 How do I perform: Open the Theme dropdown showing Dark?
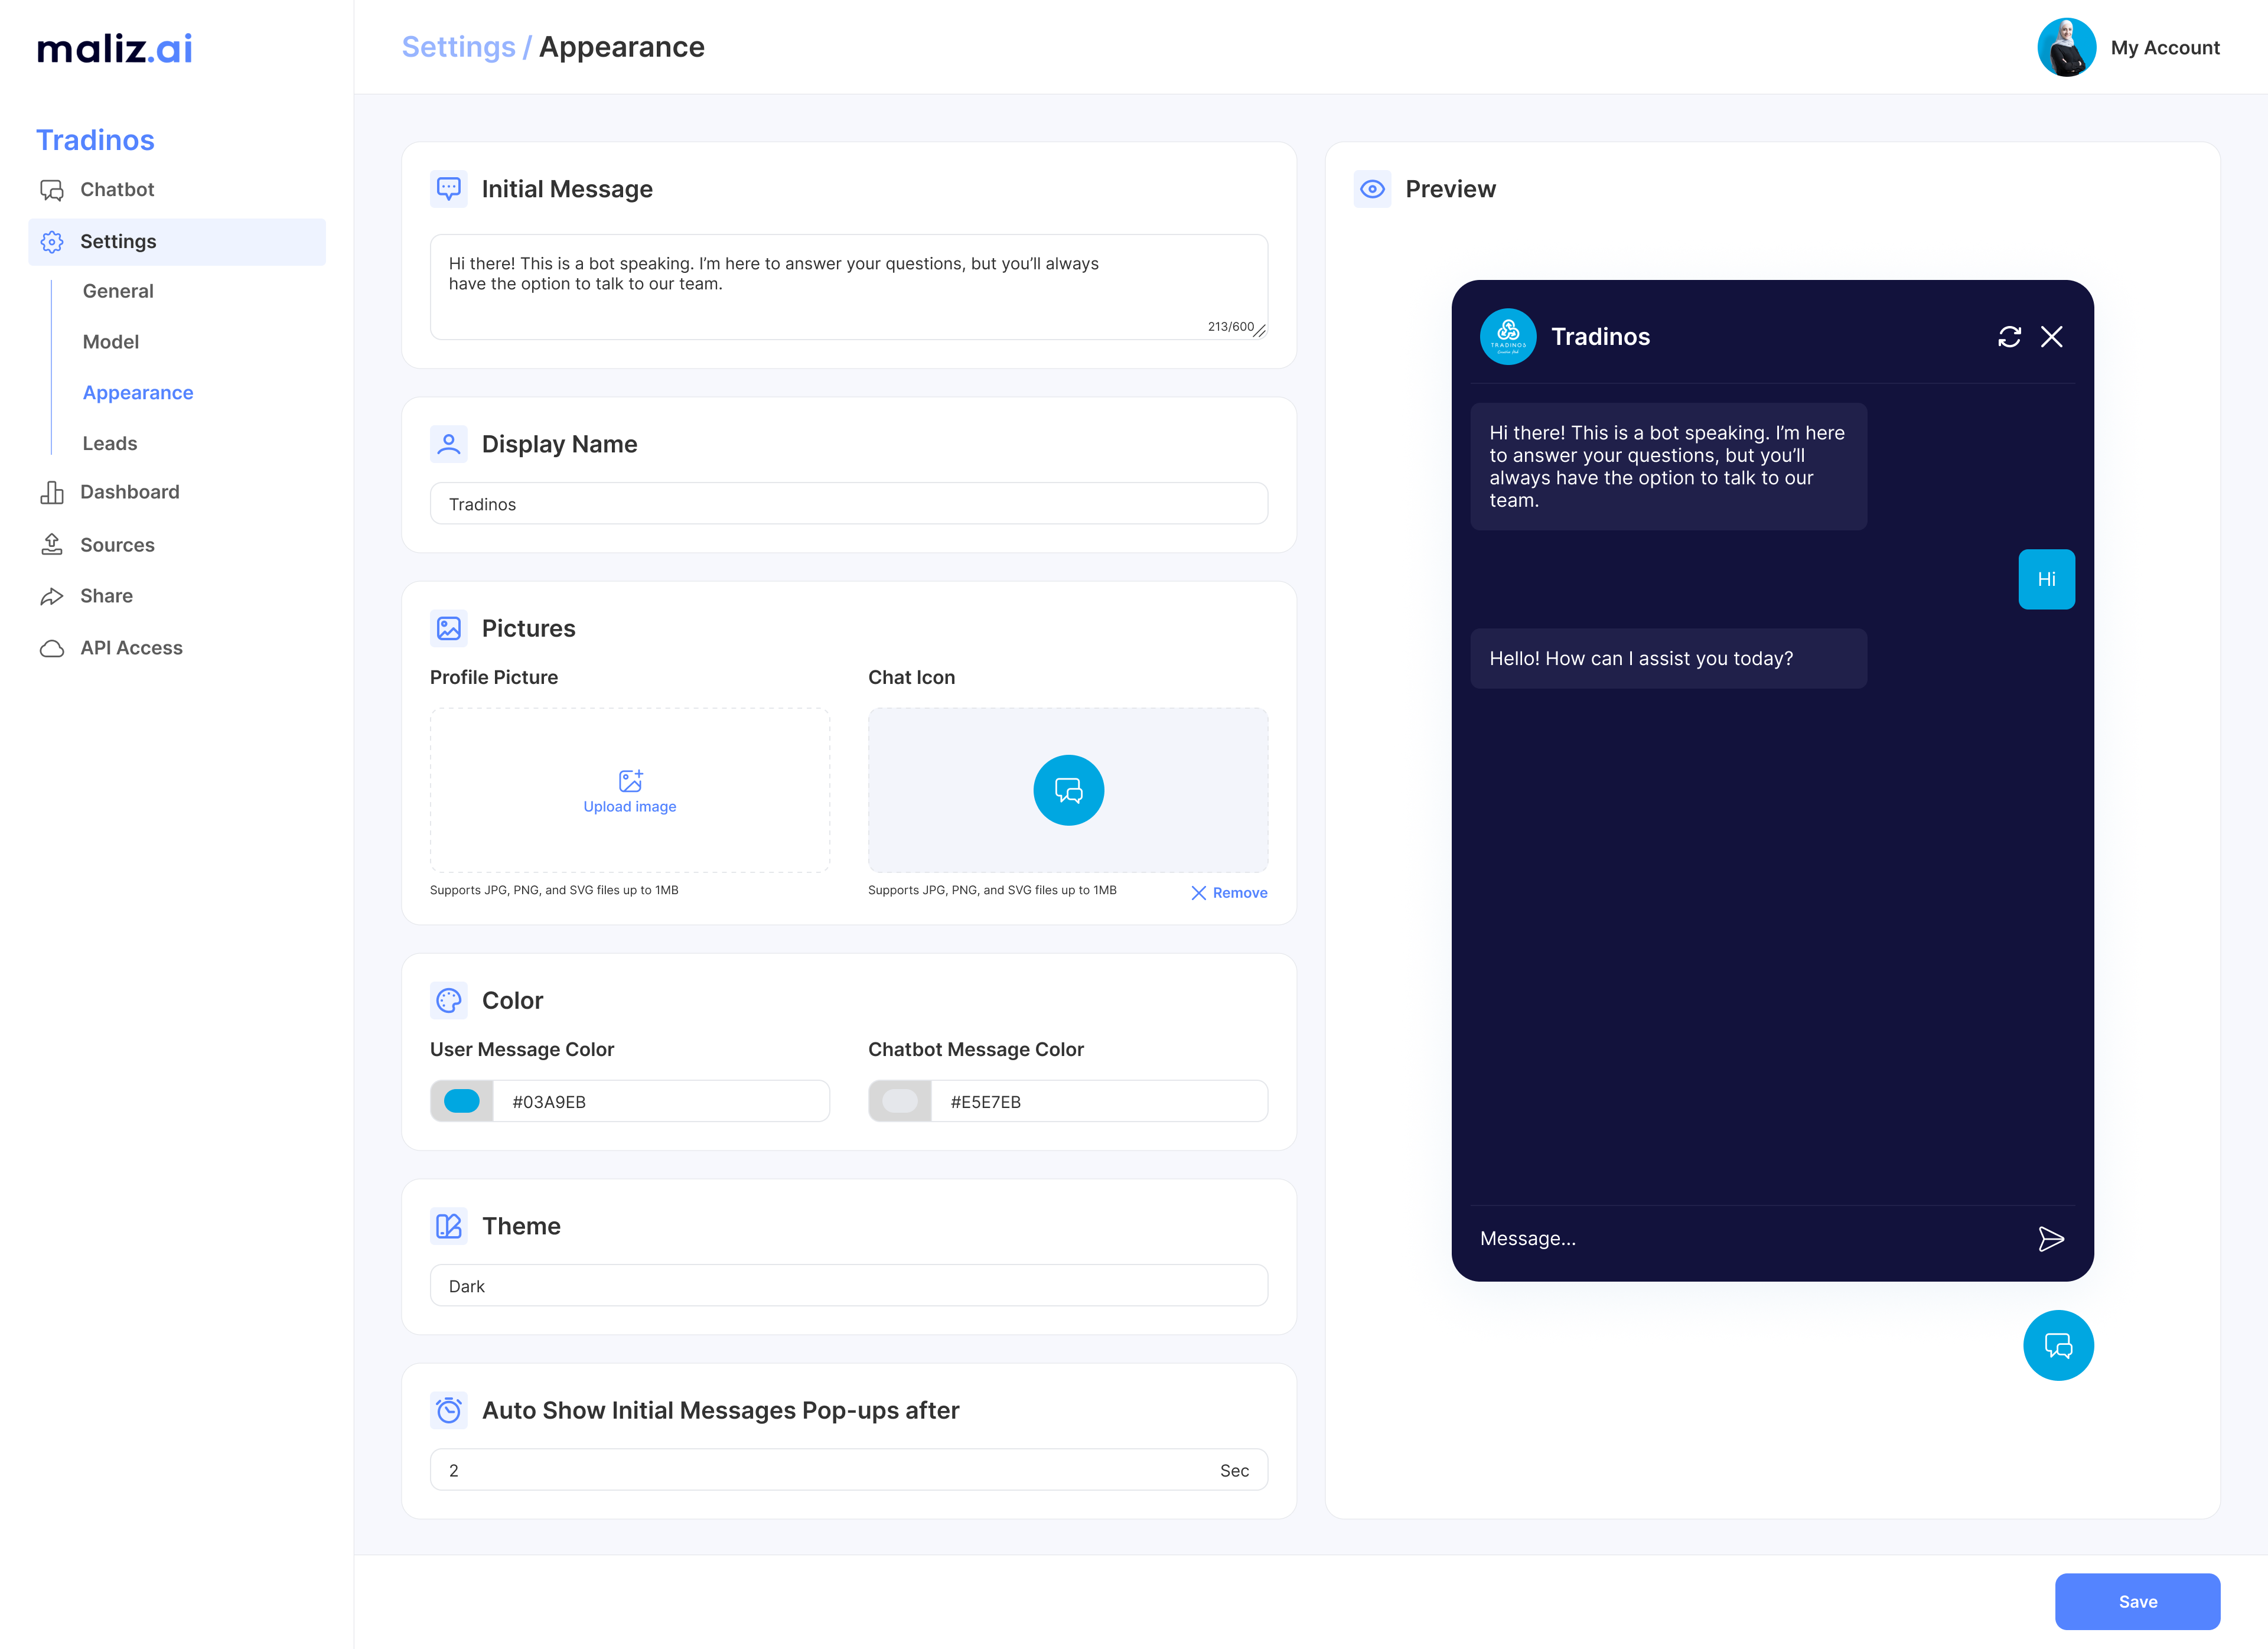click(848, 1286)
